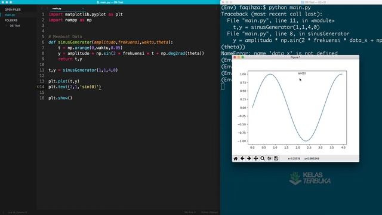The image size is (382, 215).
Task: Click the sinusGenerator function definition name
Action: (75, 42)
